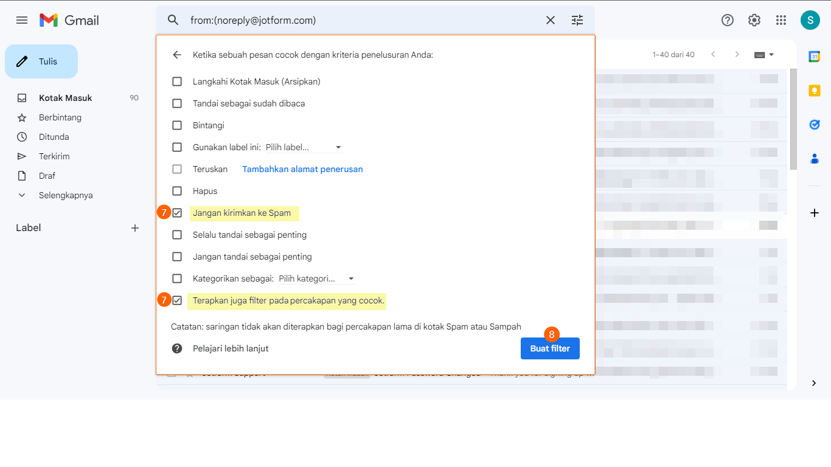Click "Tambahkan alamat penerusan" link
The image size is (831, 467).
point(302,169)
